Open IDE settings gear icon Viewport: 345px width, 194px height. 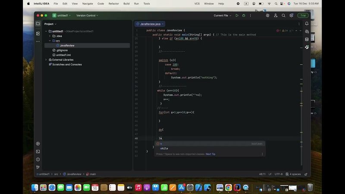(292, 16)
